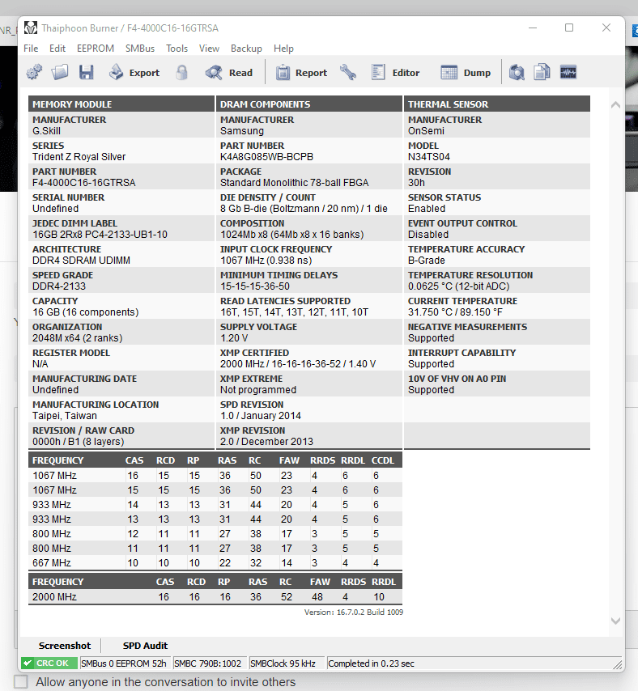Check 'Allow anyone in the conversation to invite others'
This screenshot has height=691, width=638.
click(x=21, y=682)
